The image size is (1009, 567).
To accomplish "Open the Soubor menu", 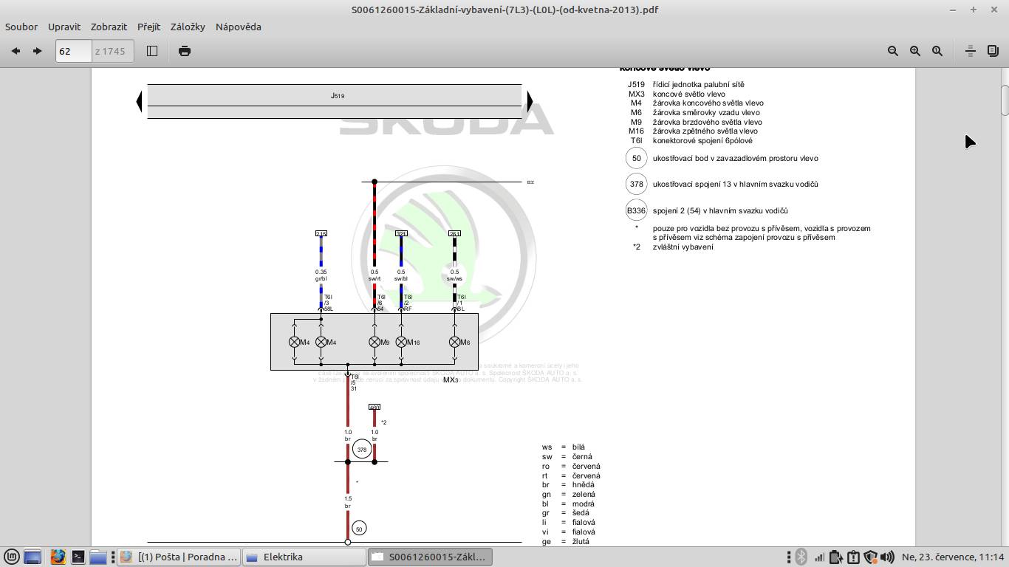I will (21, 27).
